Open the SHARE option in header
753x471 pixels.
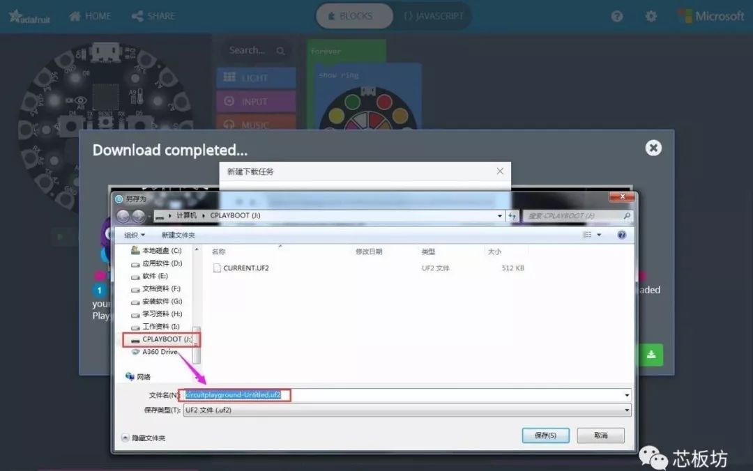(x=153, y=16)
